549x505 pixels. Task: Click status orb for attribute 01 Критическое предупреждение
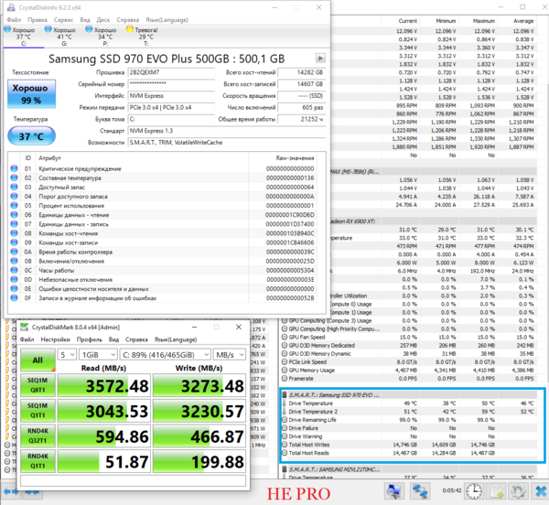click(x=14, y=168)
